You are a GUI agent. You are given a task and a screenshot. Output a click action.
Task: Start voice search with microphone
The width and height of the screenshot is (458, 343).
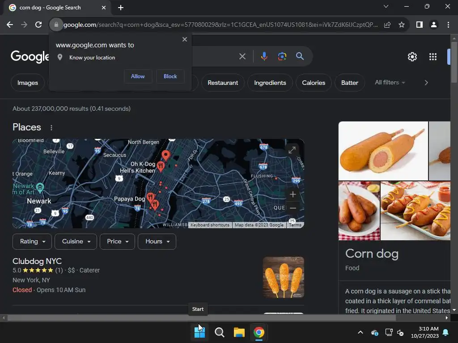click(x=264, y=56)
